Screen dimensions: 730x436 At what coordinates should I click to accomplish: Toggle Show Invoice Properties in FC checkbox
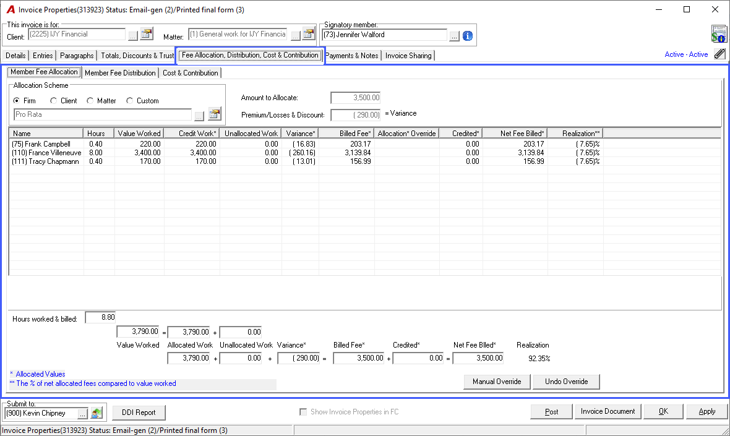click(303, 412)
